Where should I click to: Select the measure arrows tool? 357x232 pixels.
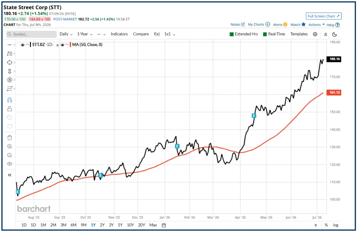coord(9,71)
